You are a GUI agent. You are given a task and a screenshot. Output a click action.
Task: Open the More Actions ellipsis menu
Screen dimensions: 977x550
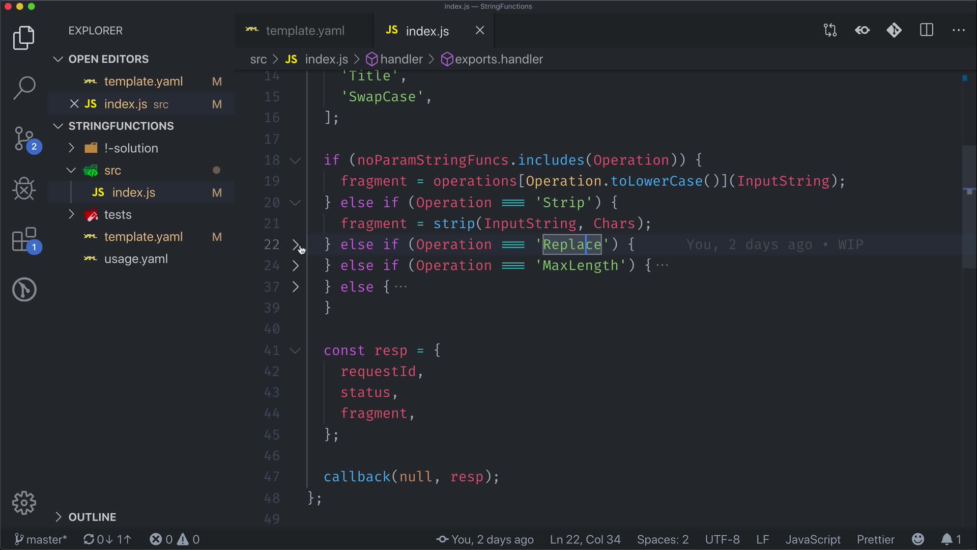click(959, 31)
